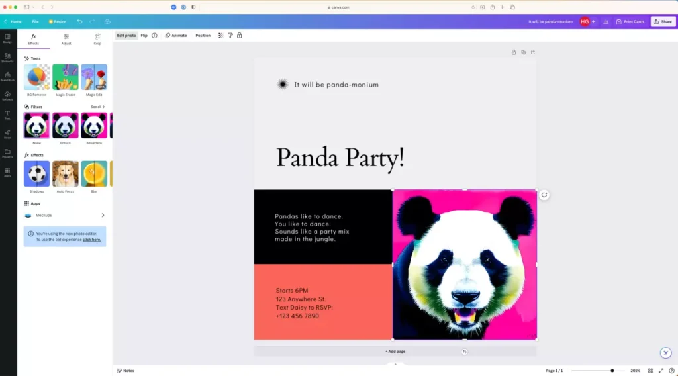Viewport: 678px width, 376px height.
Task: Open the Text sidebar panel
Action: click(7, 115)
